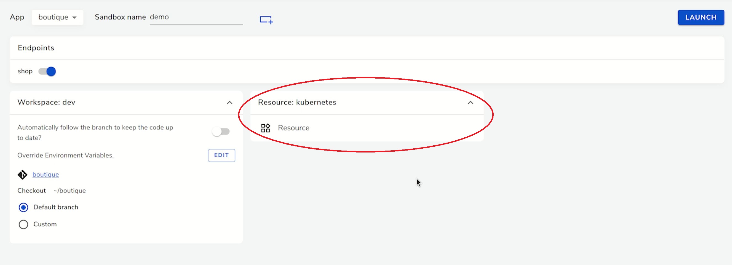Click the git icon beside the boutique link
The height and width of the screenshot is (265, 732).
(x=22, y=175)
